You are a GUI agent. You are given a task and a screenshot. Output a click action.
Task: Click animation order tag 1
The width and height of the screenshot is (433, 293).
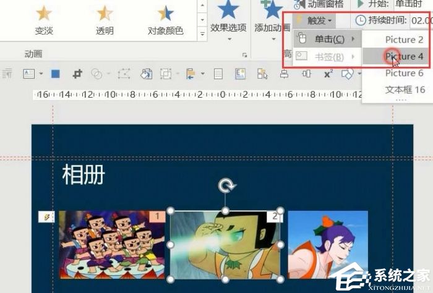[x=157, y=216]
